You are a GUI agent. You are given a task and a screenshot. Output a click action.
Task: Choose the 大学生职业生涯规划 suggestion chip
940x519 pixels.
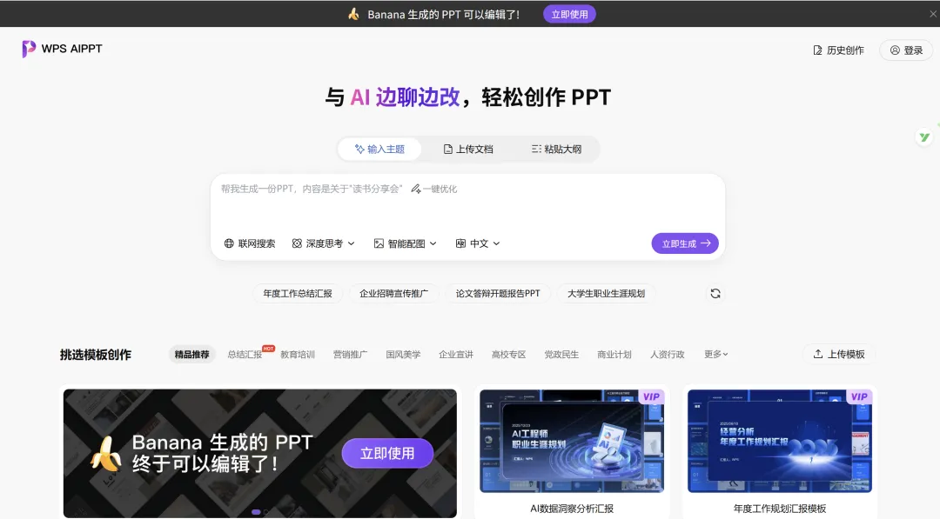[606, 293]
